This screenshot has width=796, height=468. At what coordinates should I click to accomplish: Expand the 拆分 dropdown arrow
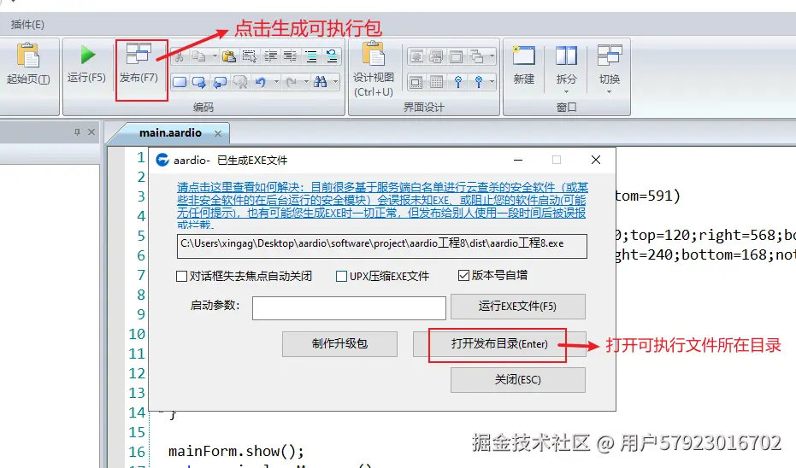pyautogui.click(x=566, y=91)
